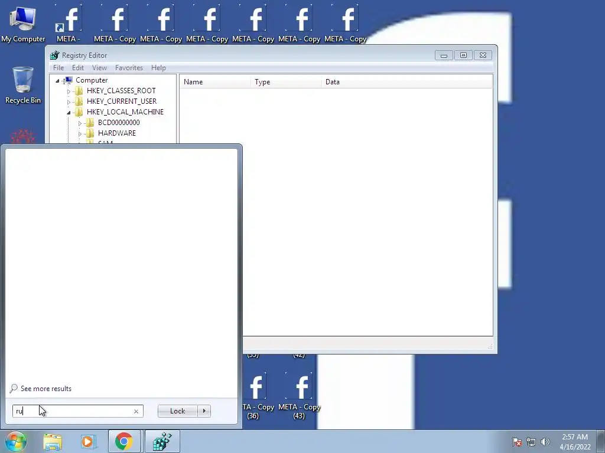Click the Name column header
Image resolution: width=605 pixels, height=453 pixels.
(215, 81)
